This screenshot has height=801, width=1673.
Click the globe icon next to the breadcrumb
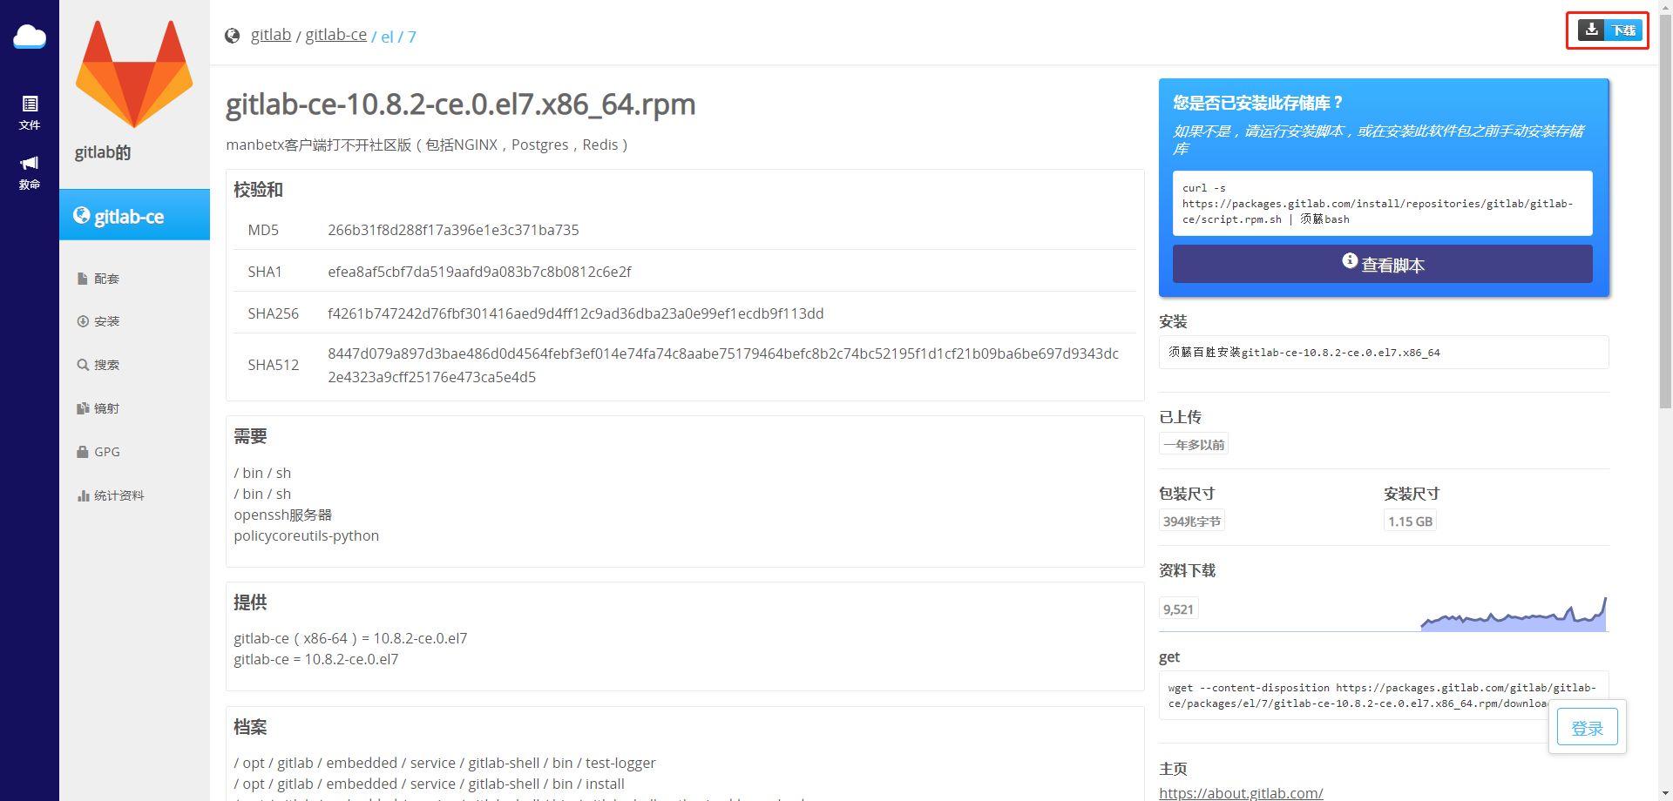click(x=232, y=35)
